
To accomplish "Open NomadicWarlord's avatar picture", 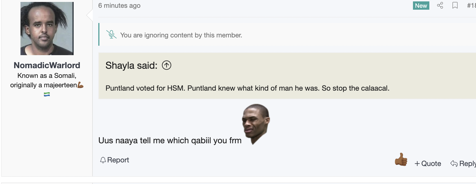I will [47, 29].
